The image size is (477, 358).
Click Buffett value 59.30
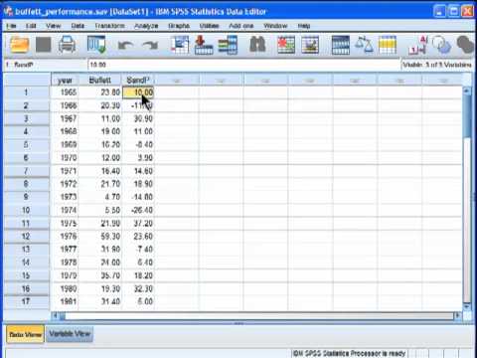tap(100, 237)
